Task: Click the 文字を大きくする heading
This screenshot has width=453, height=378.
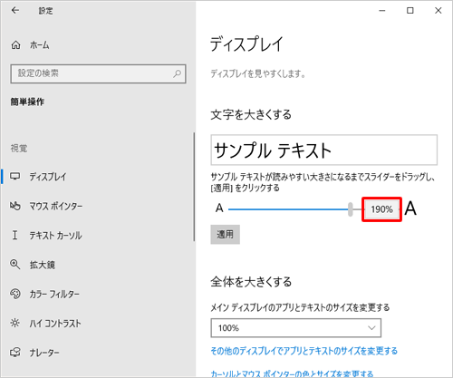Action: pyautogui.click(x=251, y=115)
